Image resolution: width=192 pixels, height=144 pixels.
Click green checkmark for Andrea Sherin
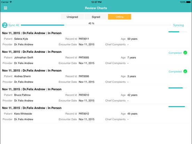185,71
